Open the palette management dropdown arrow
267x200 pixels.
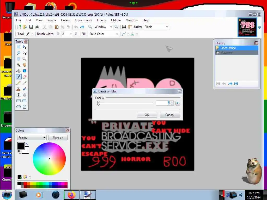pos(30,177)
